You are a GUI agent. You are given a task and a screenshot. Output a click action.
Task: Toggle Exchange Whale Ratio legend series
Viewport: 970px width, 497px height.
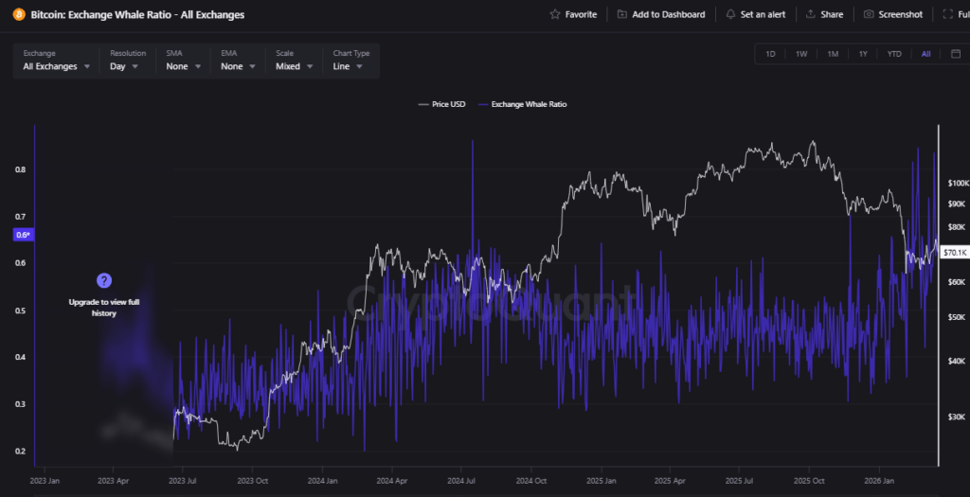tap(522, 104)
